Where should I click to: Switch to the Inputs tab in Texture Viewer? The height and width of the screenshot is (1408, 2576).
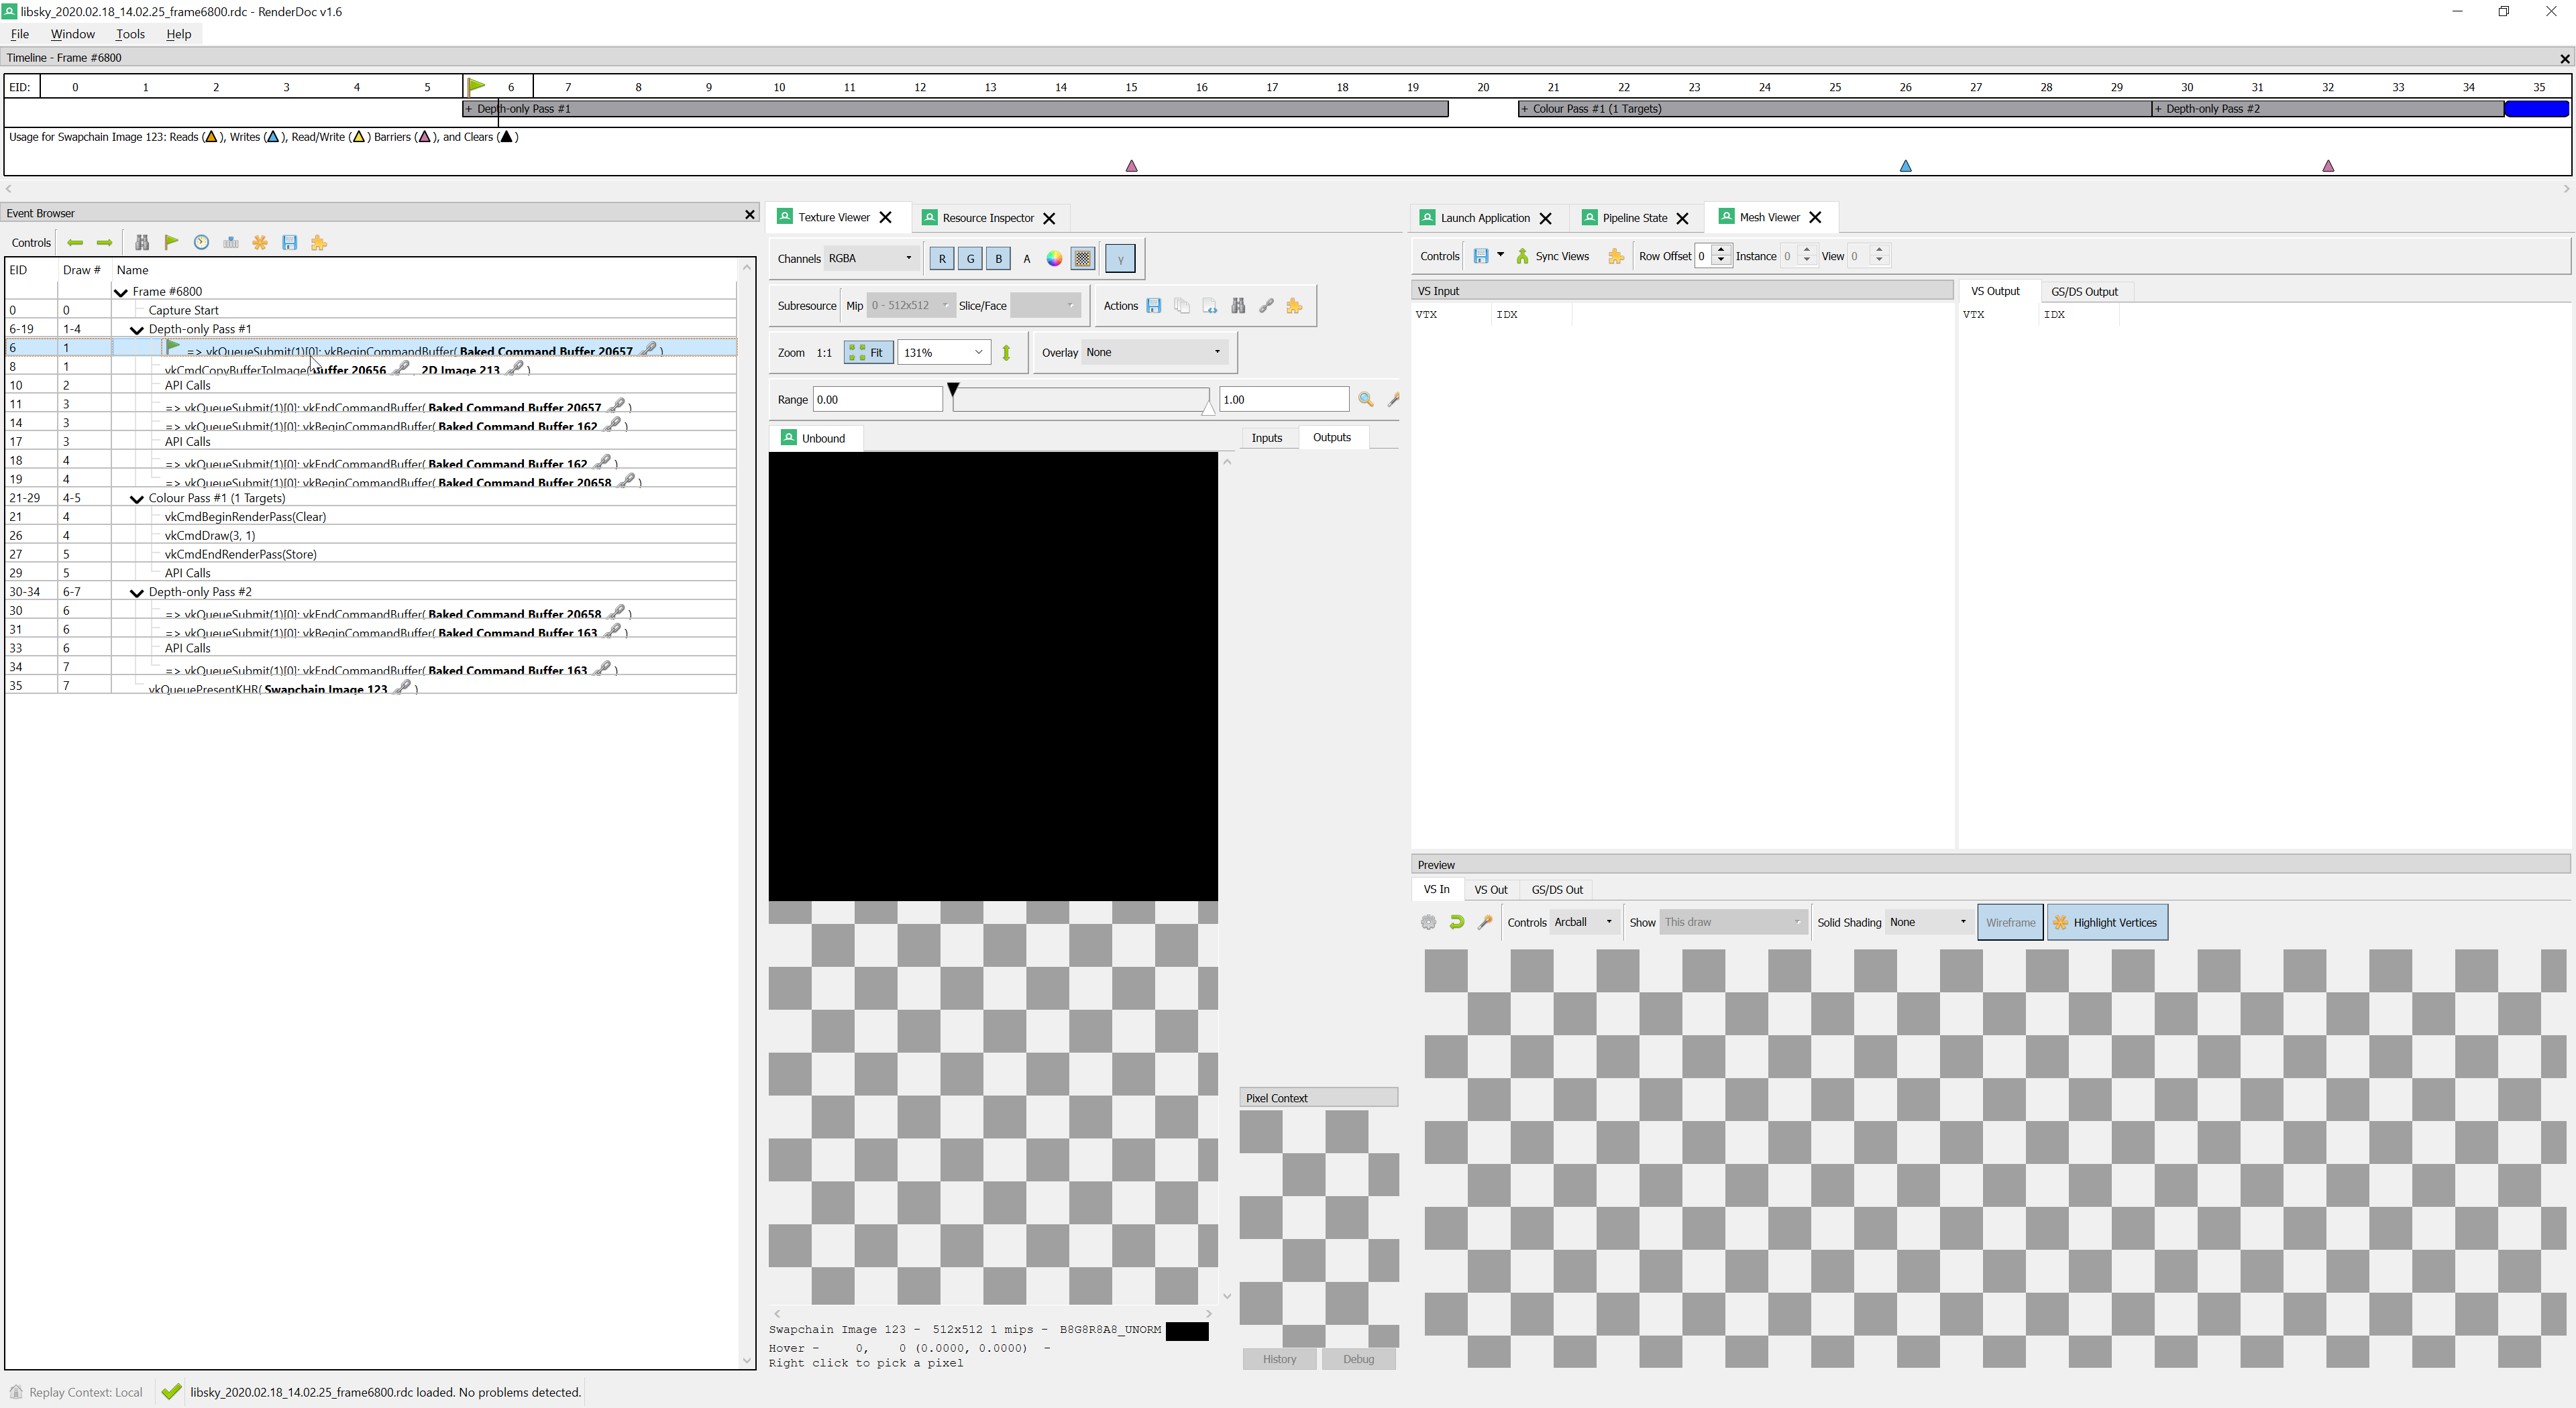tap(1267, 436)
